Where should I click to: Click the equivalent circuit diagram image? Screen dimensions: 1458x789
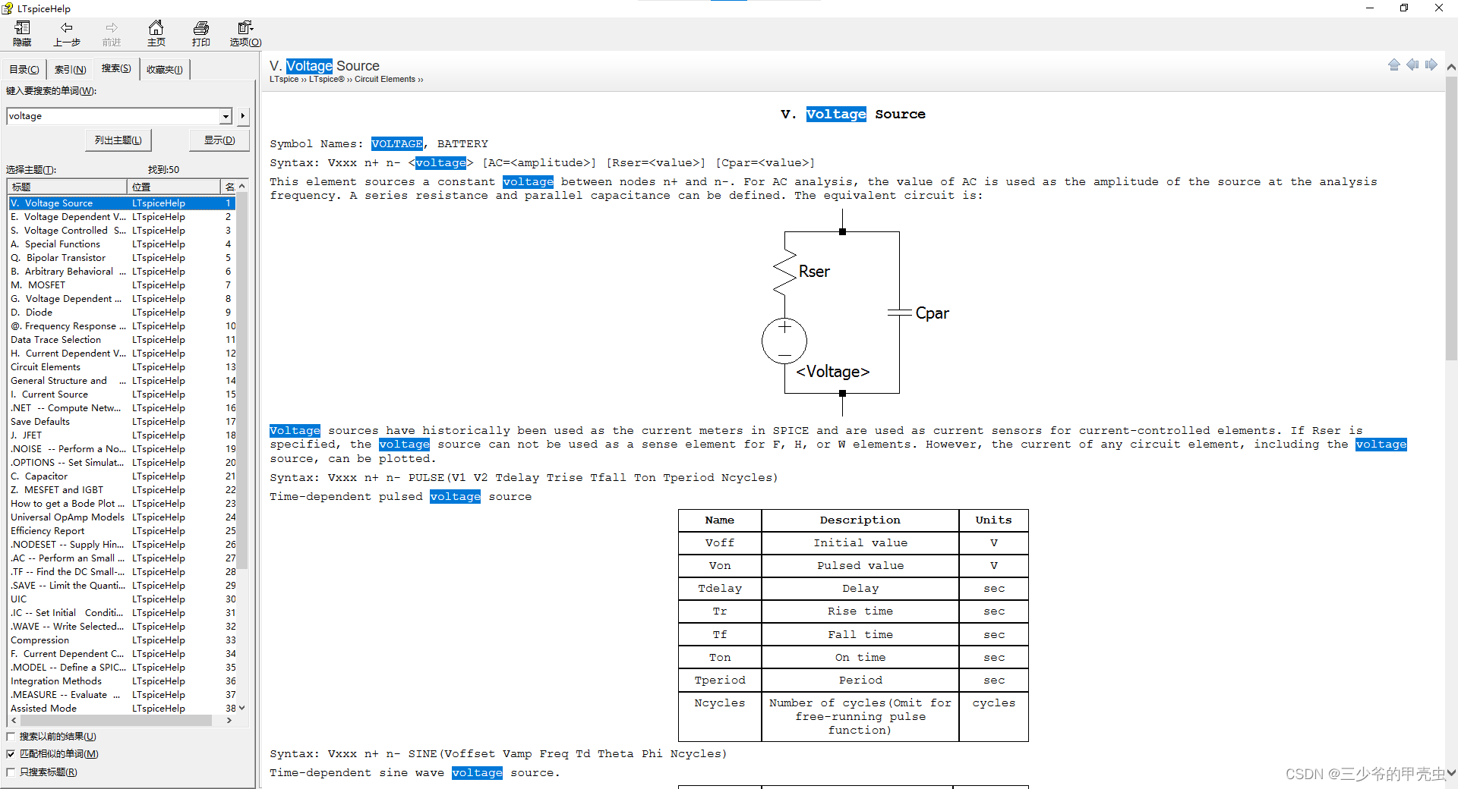tap(855, 313)
